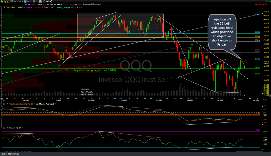Click the 3M range link
The width and height of the screenshot is (271, 156).
click(x=15, y=151)
